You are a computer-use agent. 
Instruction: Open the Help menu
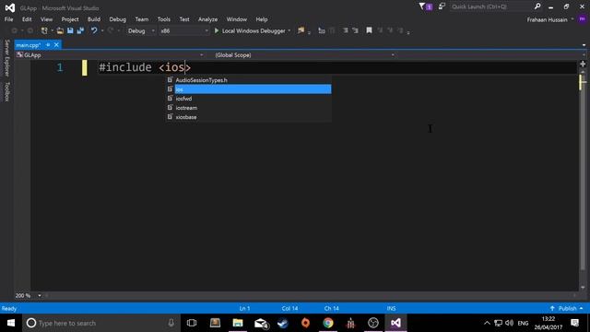[262, 19]
